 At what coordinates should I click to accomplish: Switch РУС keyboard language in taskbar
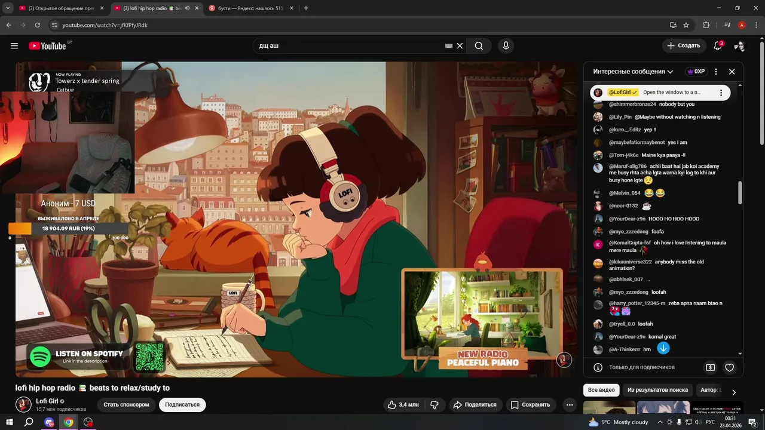[711, 422]
